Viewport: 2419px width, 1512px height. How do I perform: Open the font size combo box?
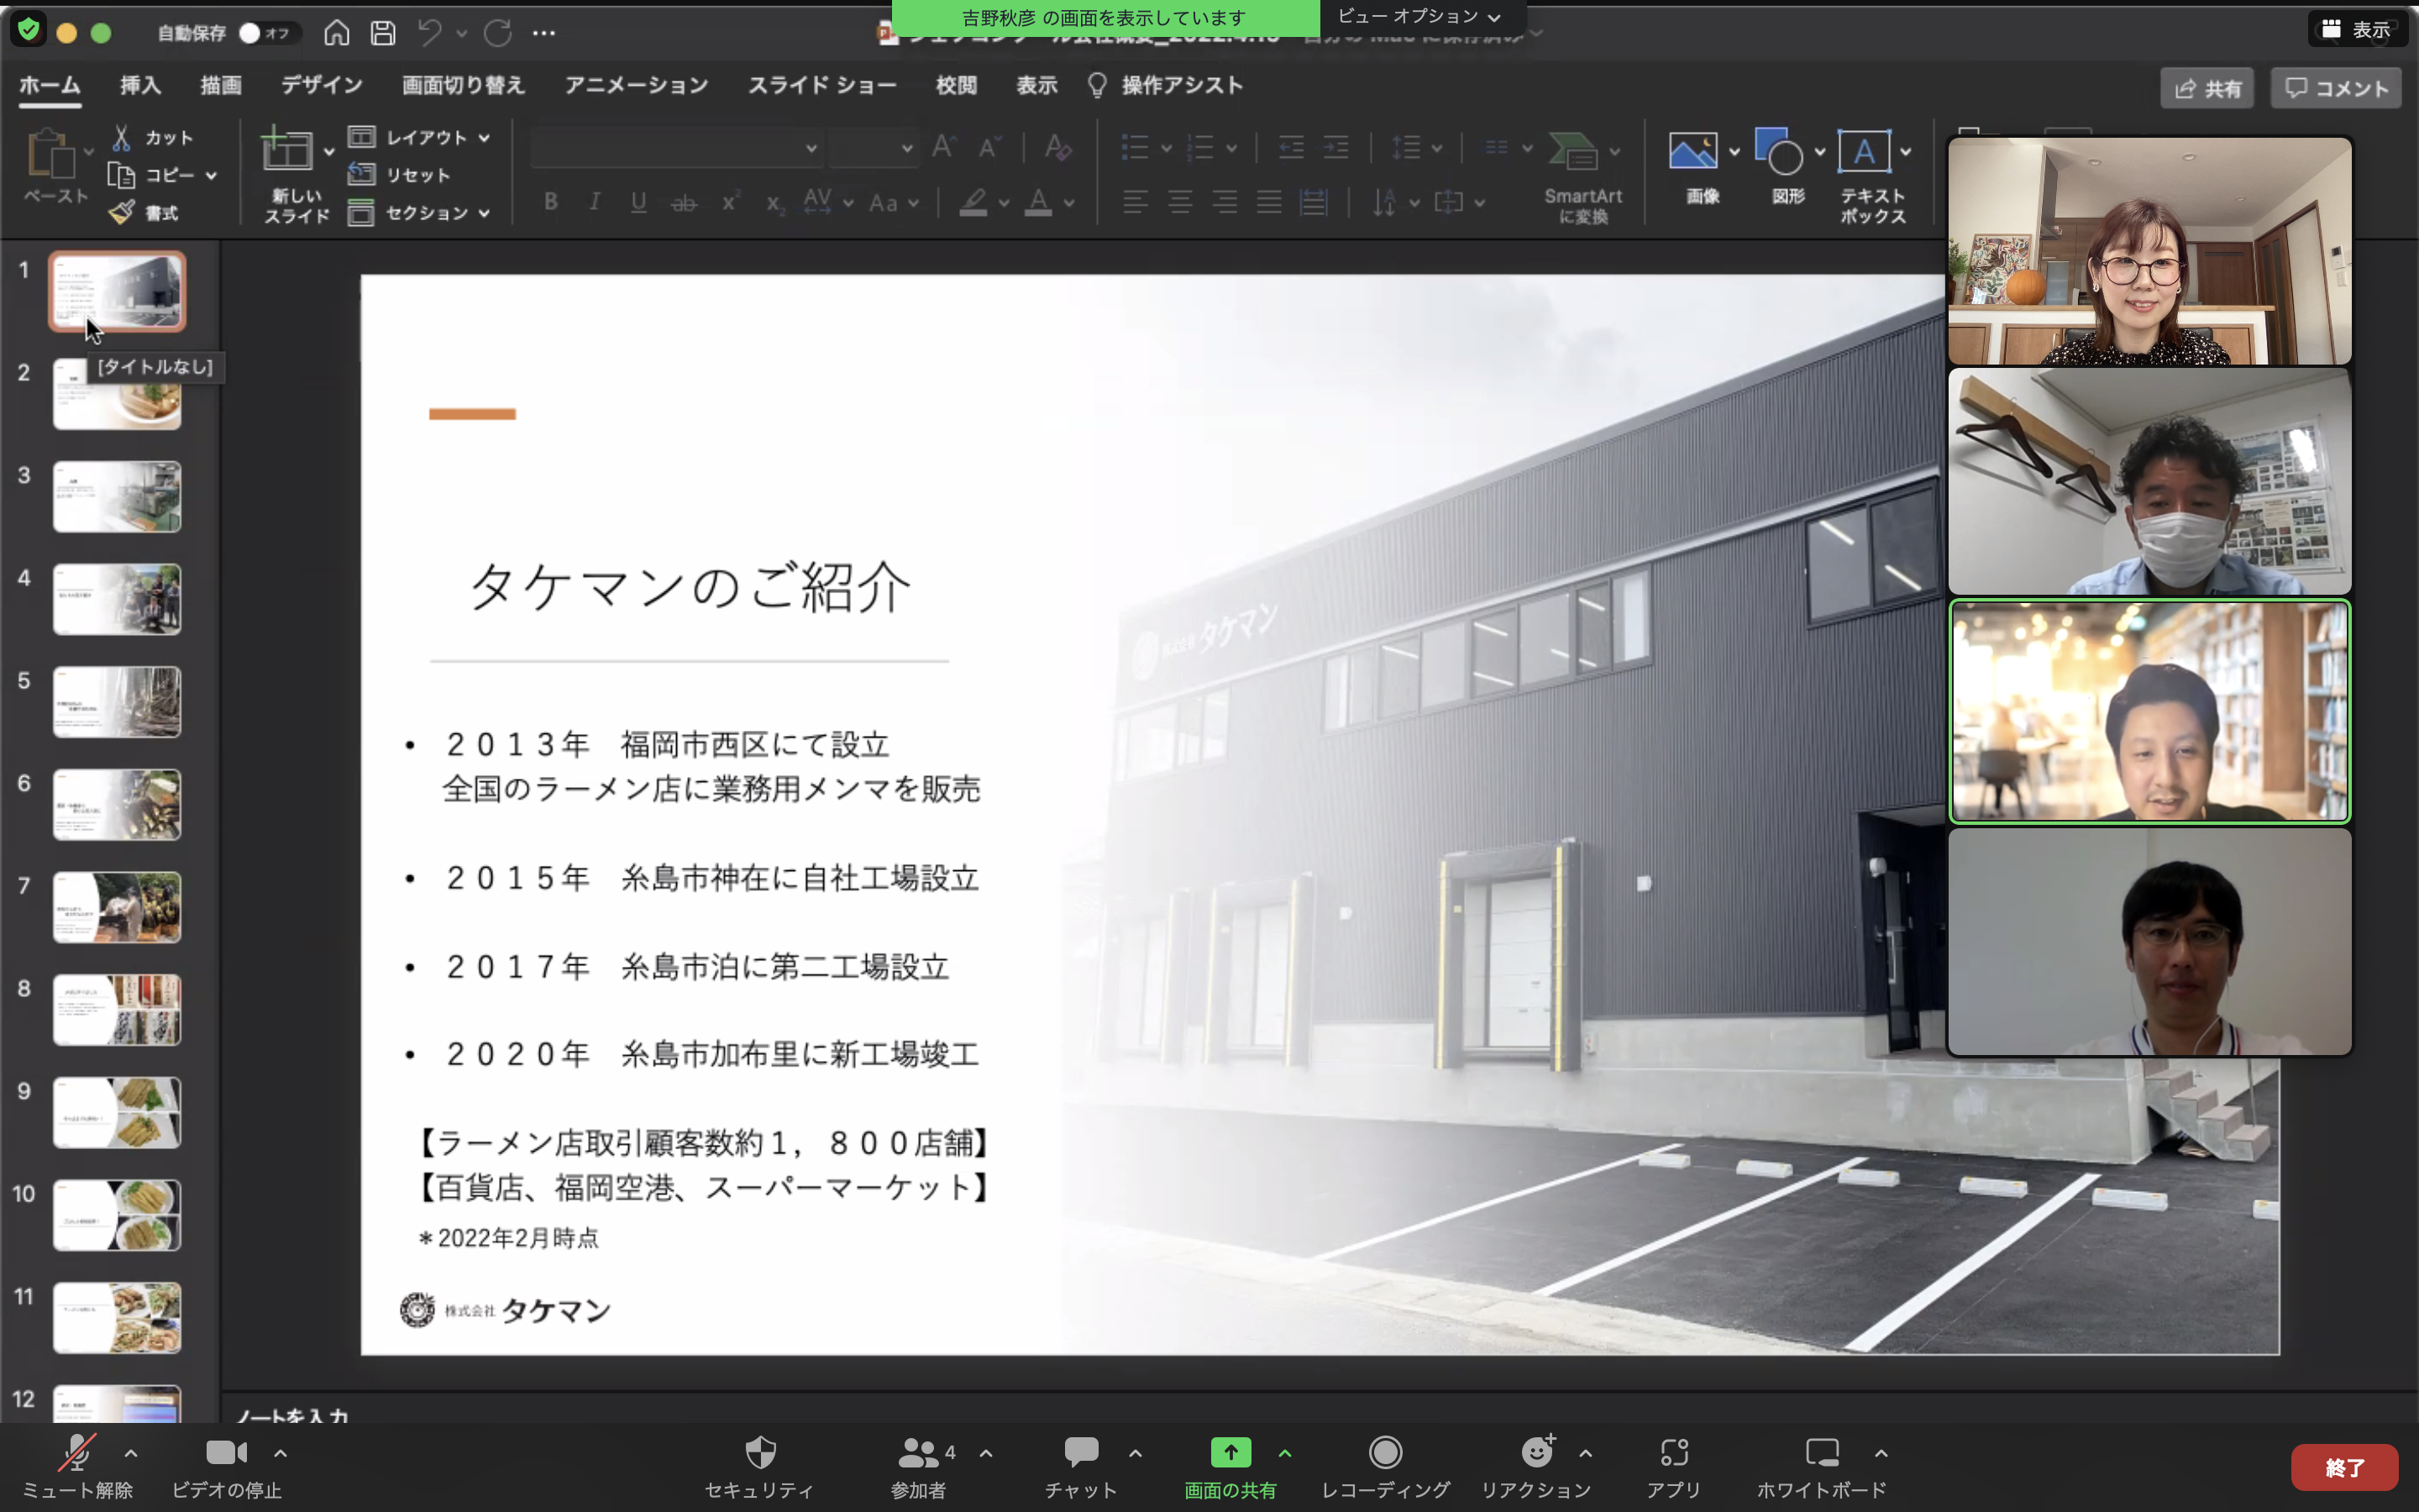(873, 148)
